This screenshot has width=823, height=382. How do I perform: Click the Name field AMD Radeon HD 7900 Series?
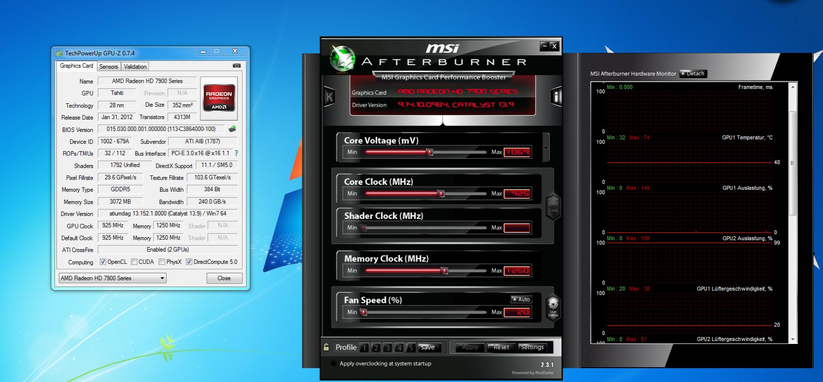(x=147, y=81)
